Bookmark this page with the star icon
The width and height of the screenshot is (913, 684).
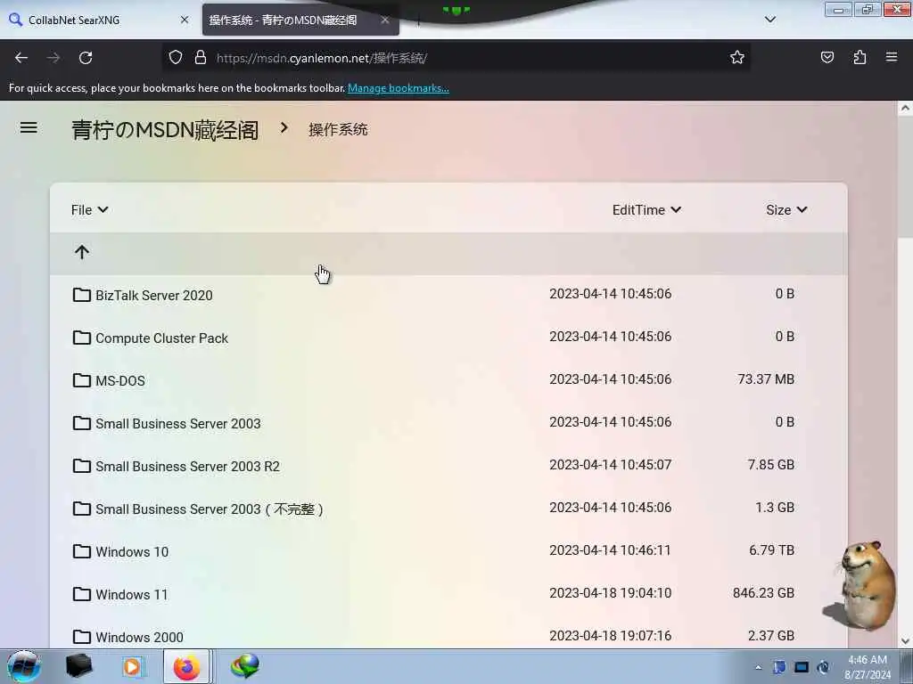click(x=737, y=57)
